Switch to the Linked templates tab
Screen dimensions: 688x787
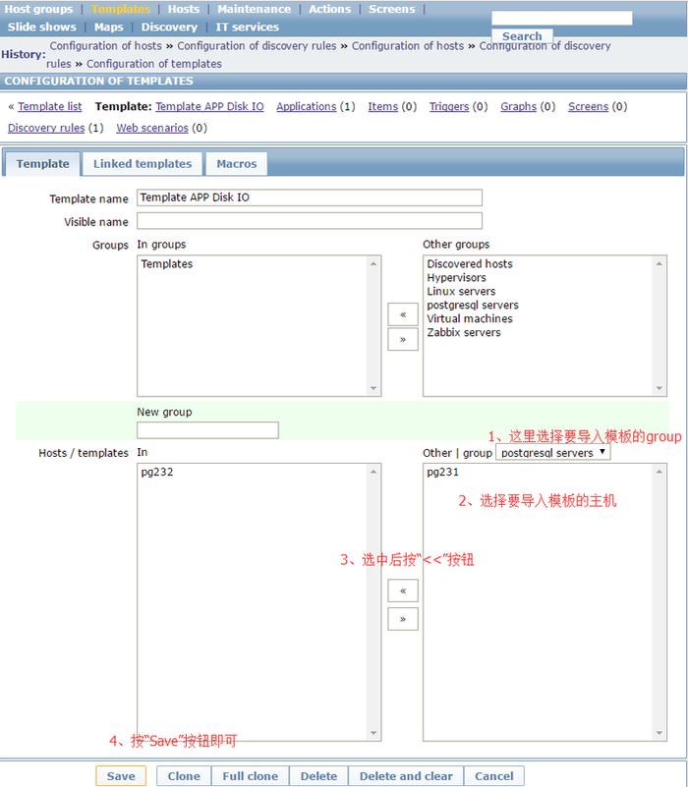(143, 164)
